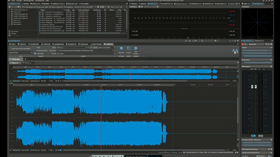This screenshot has height=157, width=280.
Task: Sort files by Größe column header
Action: [68, 10]
